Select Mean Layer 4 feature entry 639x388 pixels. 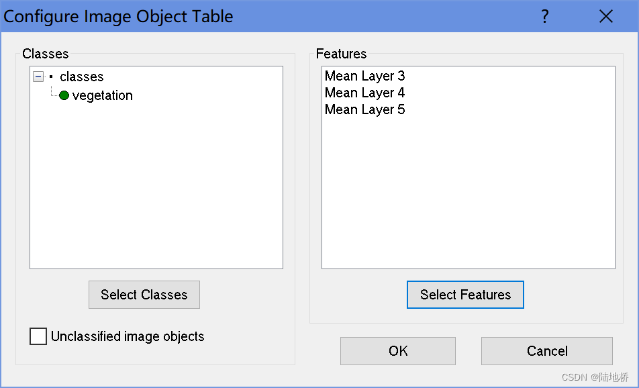coord(364,93)
